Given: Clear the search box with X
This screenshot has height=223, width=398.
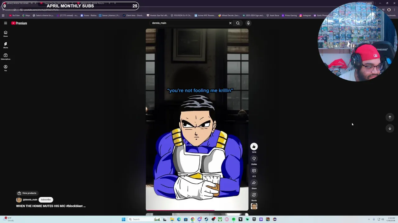Looking at the screenshot, I should pyautogui.click(x=230, y=23).
